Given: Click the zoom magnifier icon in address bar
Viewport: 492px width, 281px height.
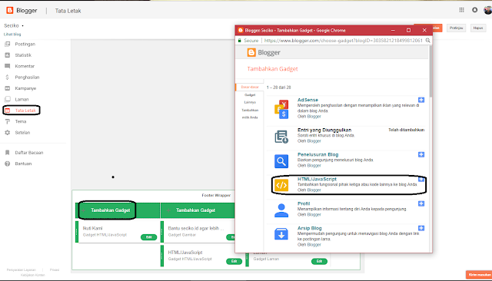Looking at the screenshot, I should pyautogui.click(x=427, y=41).
